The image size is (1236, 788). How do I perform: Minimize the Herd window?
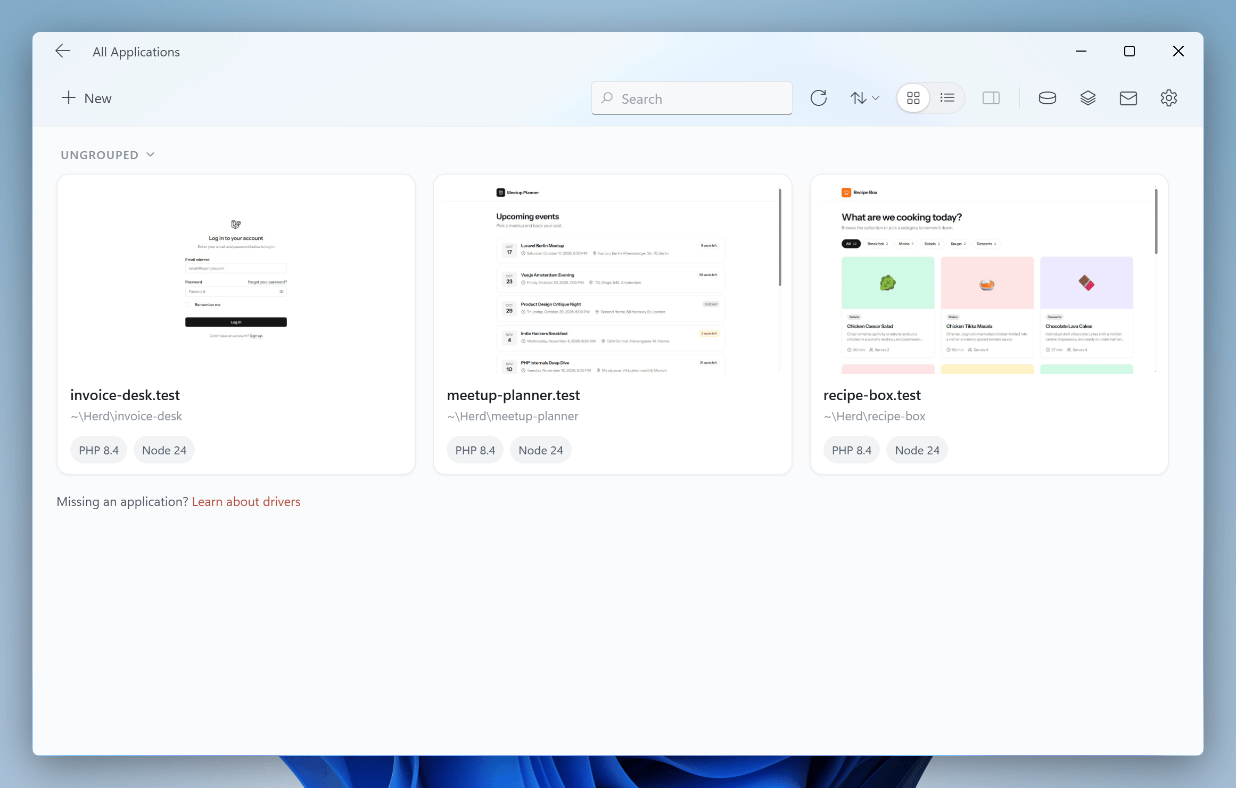(1081, 51)
